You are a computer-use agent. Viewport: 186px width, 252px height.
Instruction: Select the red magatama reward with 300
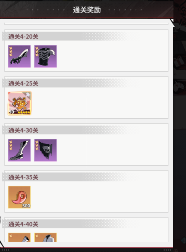19,197
